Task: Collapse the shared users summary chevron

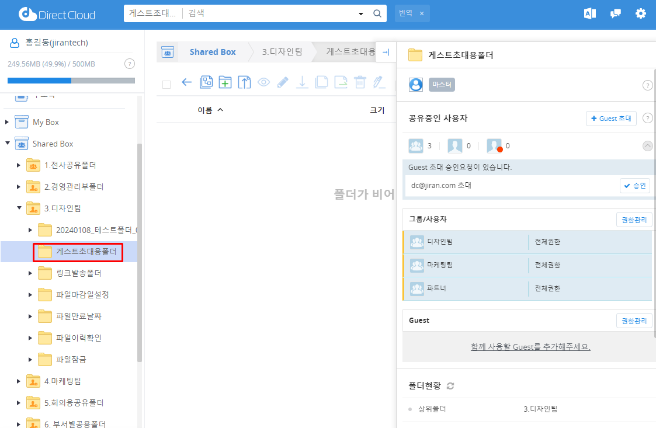Action: [x=647, y=146]
